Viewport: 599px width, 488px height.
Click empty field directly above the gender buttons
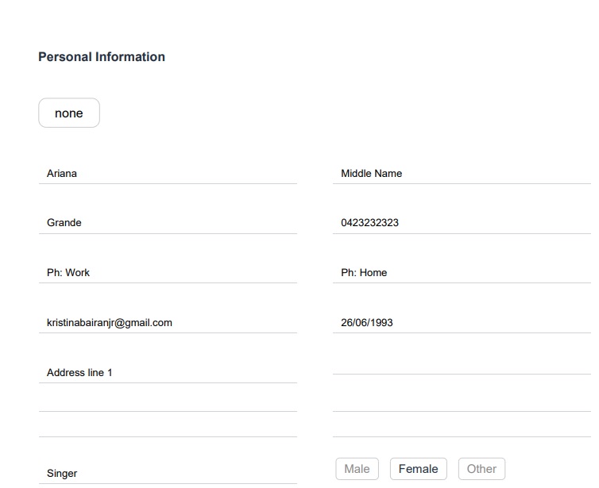(x=461, y=426)
